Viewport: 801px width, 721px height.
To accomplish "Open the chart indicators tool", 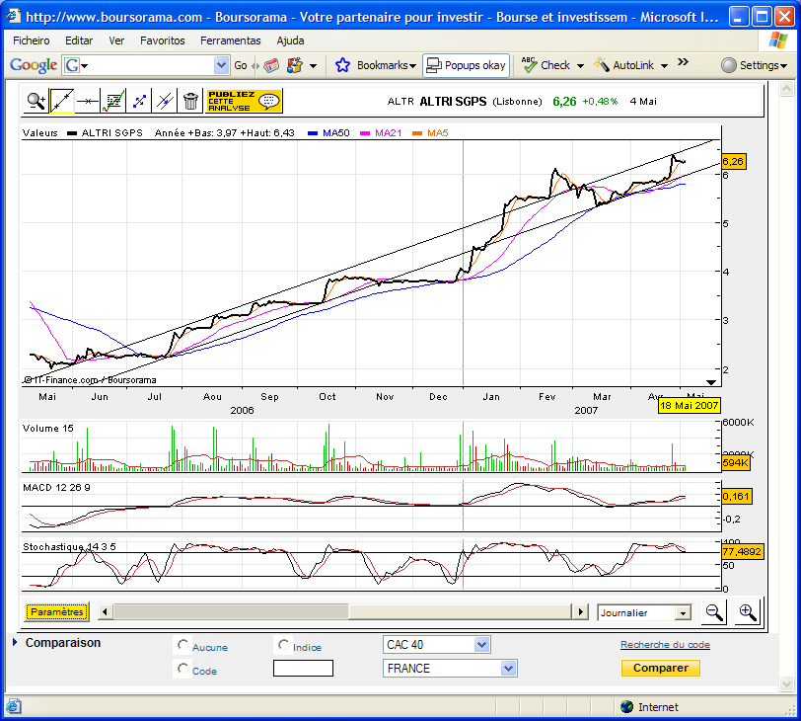I will pos(112,101).
